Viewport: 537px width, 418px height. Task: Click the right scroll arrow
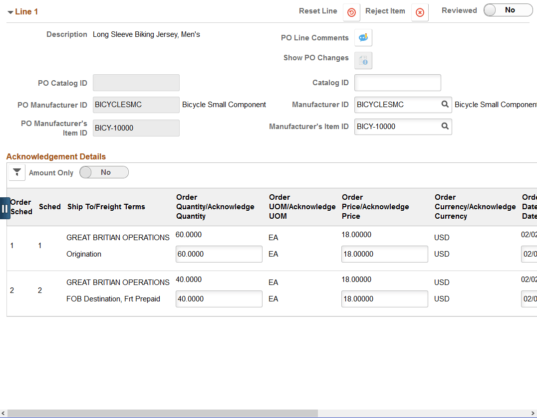533,413
